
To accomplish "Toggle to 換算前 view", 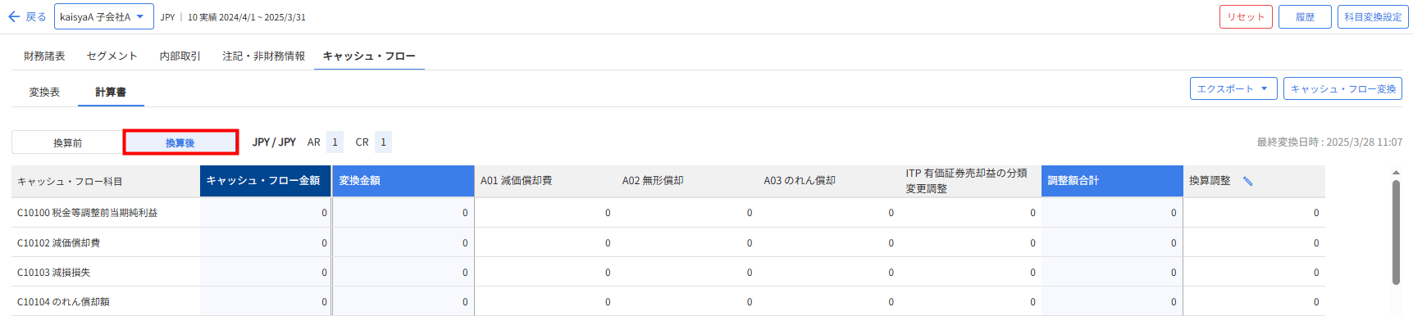I will tap(67, 142).
